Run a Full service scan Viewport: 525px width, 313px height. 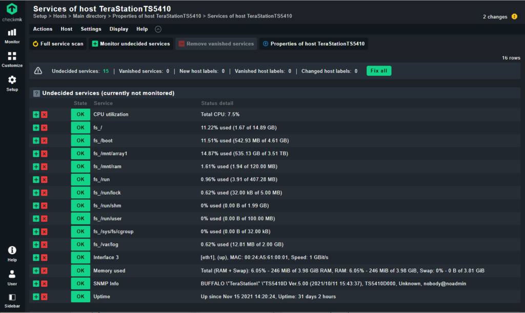coord(58,44)
